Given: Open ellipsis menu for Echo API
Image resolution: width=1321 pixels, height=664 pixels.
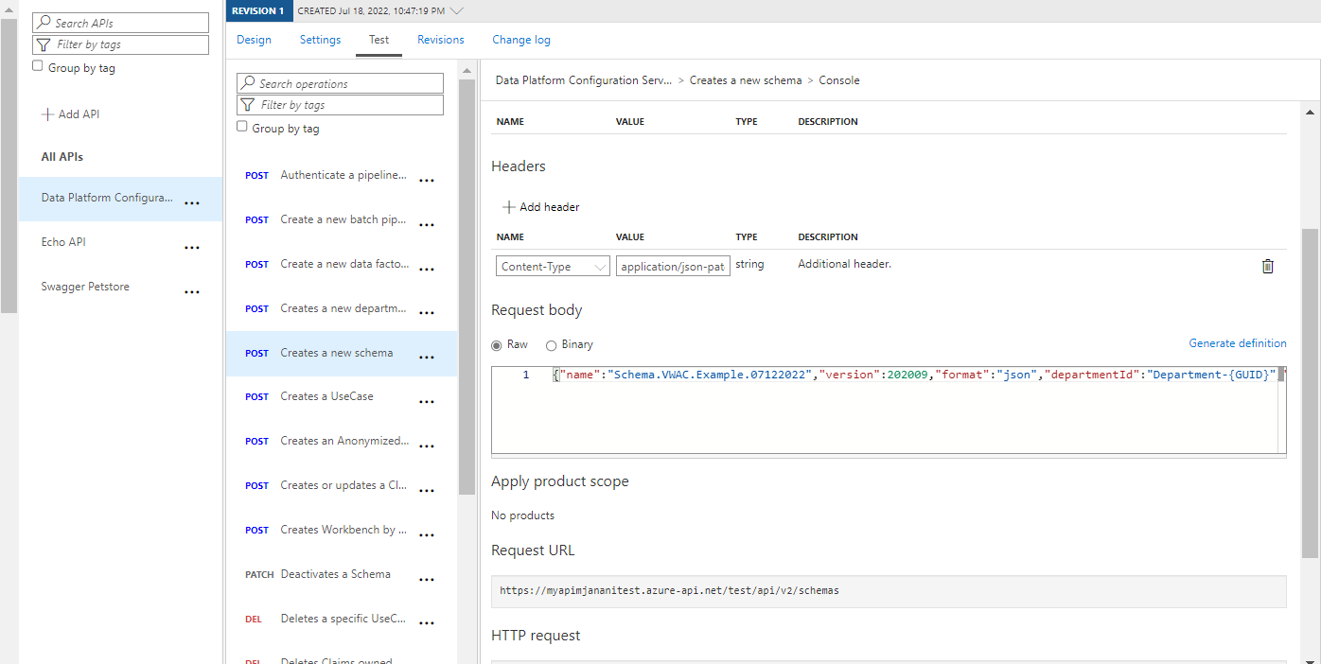Looking at the screenshot, I should (192, 248).
